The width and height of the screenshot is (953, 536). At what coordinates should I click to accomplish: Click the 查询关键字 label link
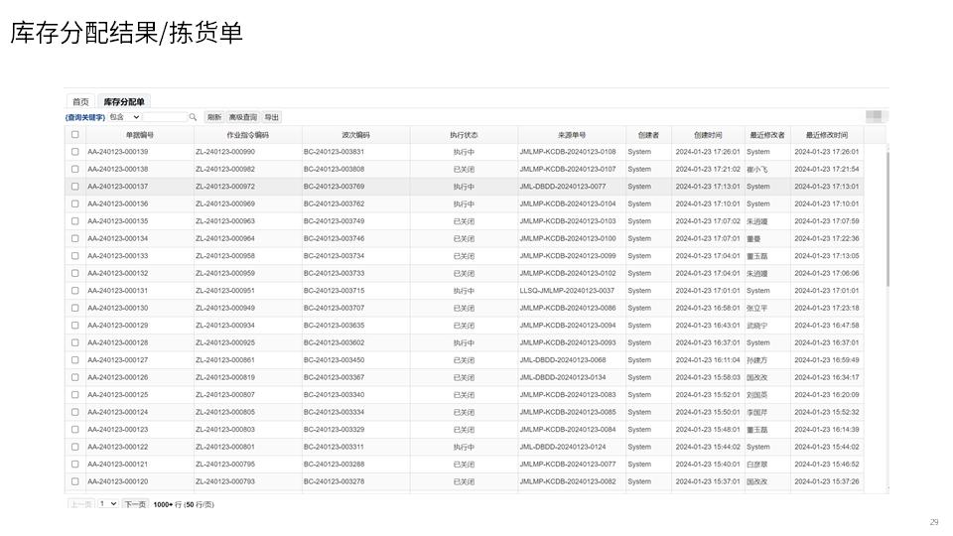tap(85, 117)
